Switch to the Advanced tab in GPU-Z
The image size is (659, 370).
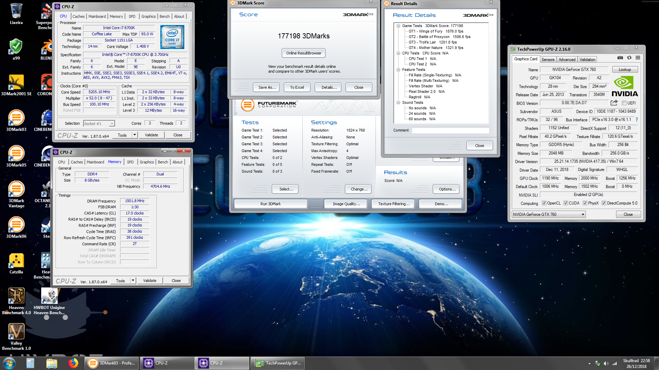(567, 59)
